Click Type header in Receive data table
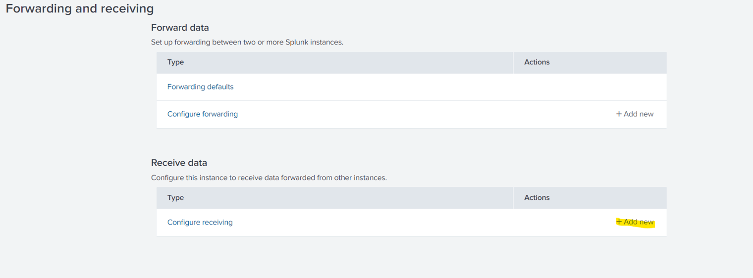 [175, 198]
